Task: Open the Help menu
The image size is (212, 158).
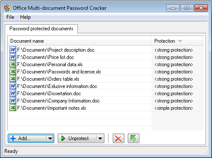Action: tap(25, 17)
